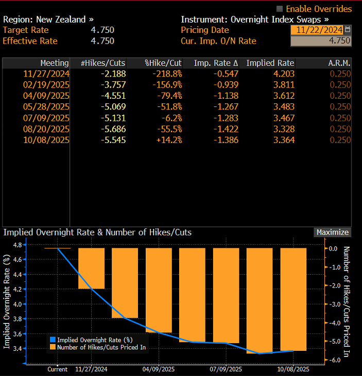Click the Effective Rate 4.750 value
The width and height of the screenshot is (362, 376).
point(102,41)
